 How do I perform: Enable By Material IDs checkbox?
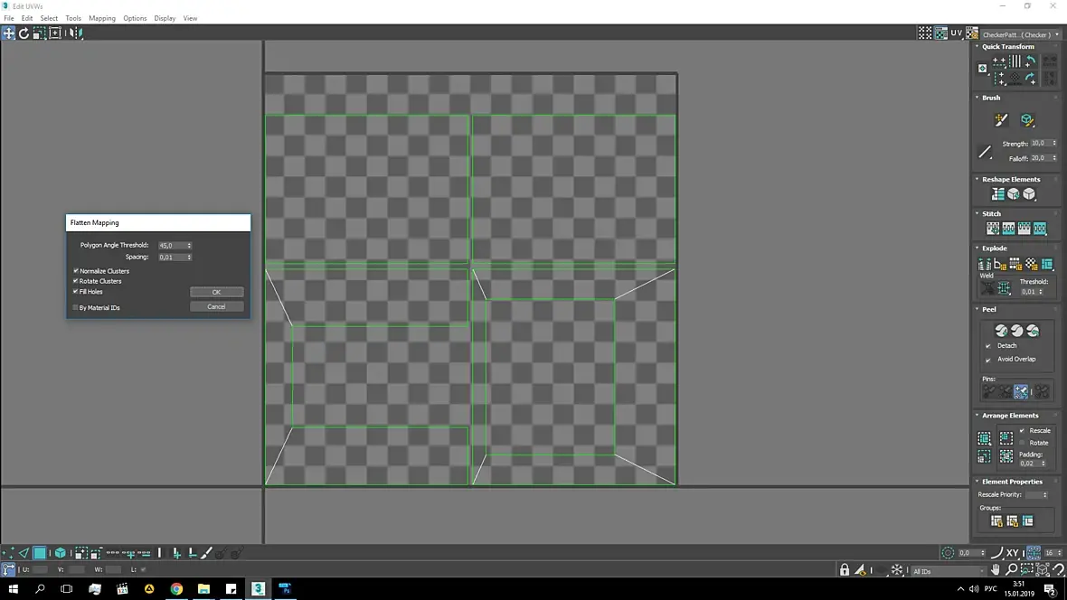[x=76, y=307]
